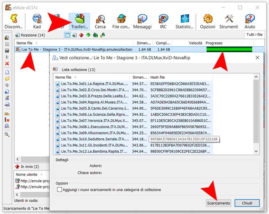Click the In invio (2) panel header
This screenshot has height=214, width=269.
pyautogui.click(x=27, y=167)
